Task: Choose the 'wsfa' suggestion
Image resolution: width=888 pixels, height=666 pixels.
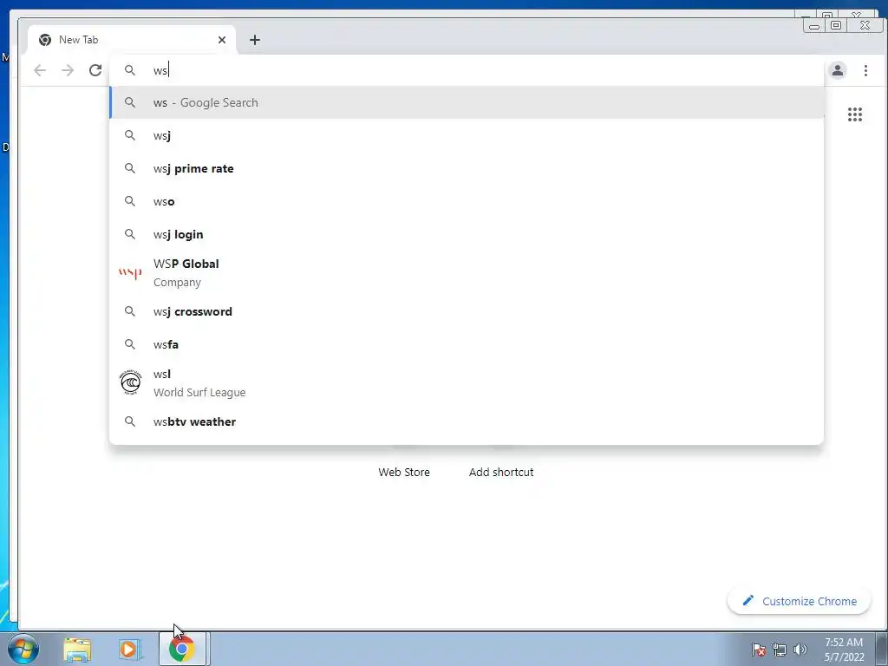Action: 467,344
